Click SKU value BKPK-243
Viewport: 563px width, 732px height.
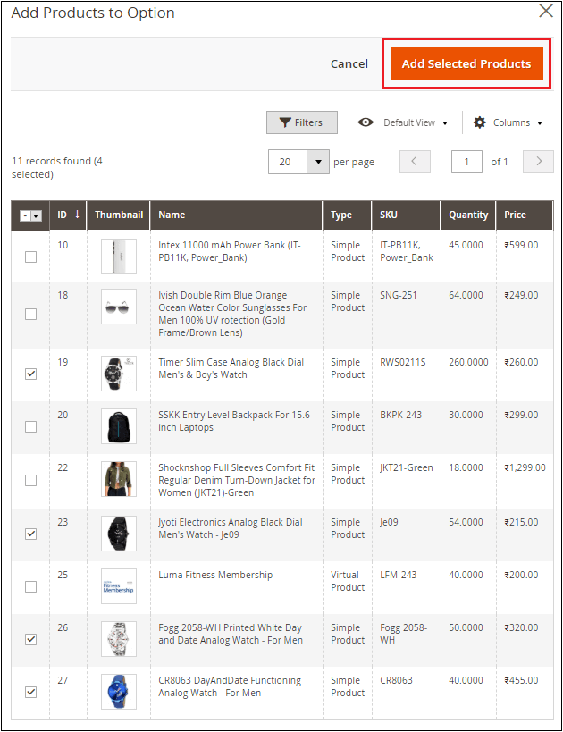[400, 415]
